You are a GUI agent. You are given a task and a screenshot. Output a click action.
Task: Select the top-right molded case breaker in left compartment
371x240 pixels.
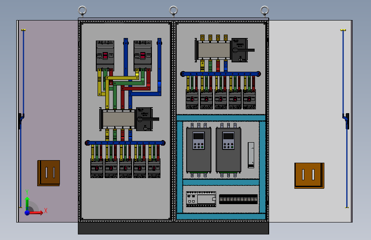coord(142,56)
